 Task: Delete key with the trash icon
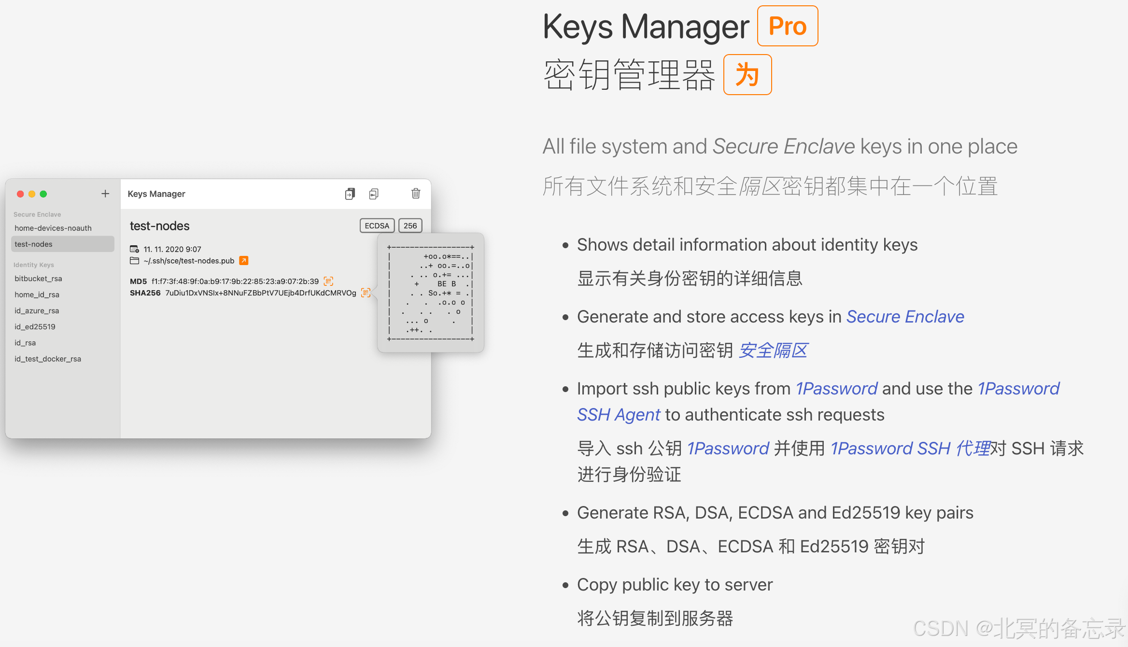[415, 194]
